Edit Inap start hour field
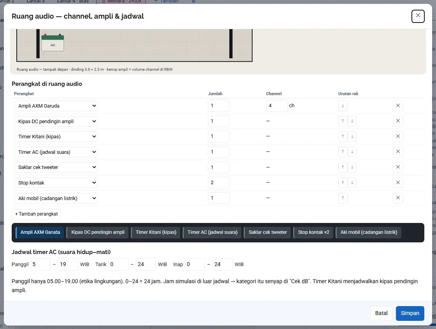436x329 pixels. pos(195,265)
